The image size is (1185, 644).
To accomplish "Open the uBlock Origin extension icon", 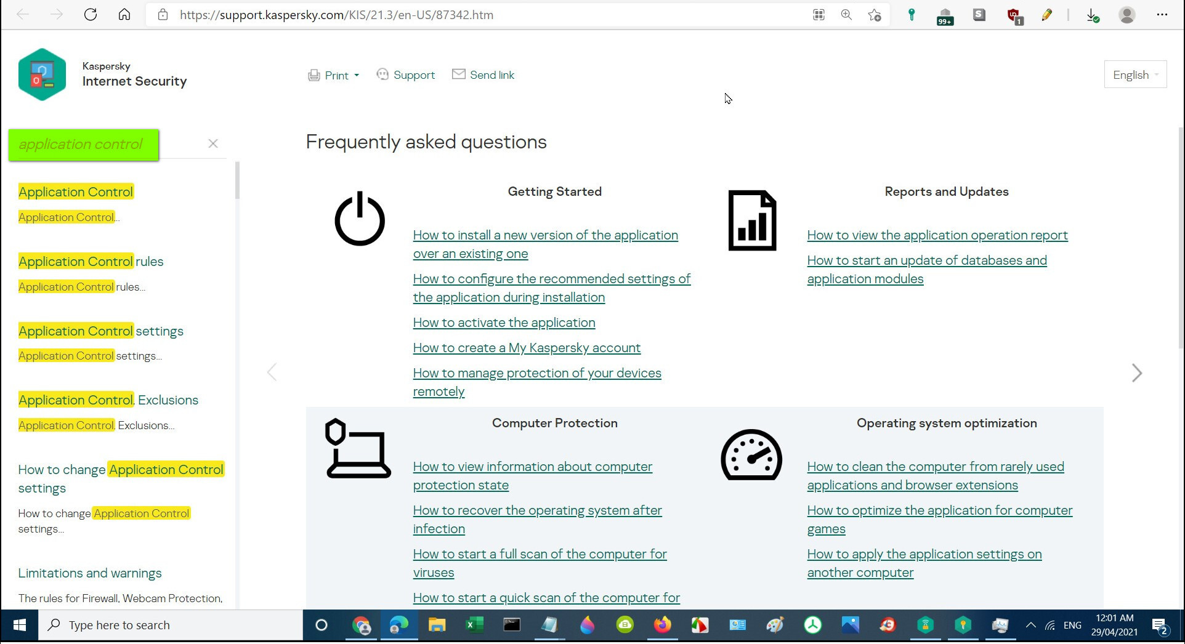I will [x=1014, y=16].
